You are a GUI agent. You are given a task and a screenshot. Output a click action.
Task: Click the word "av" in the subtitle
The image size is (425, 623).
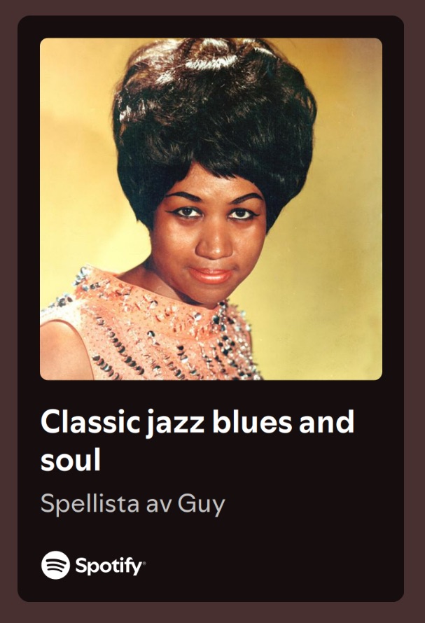click(x=159, y=505)
